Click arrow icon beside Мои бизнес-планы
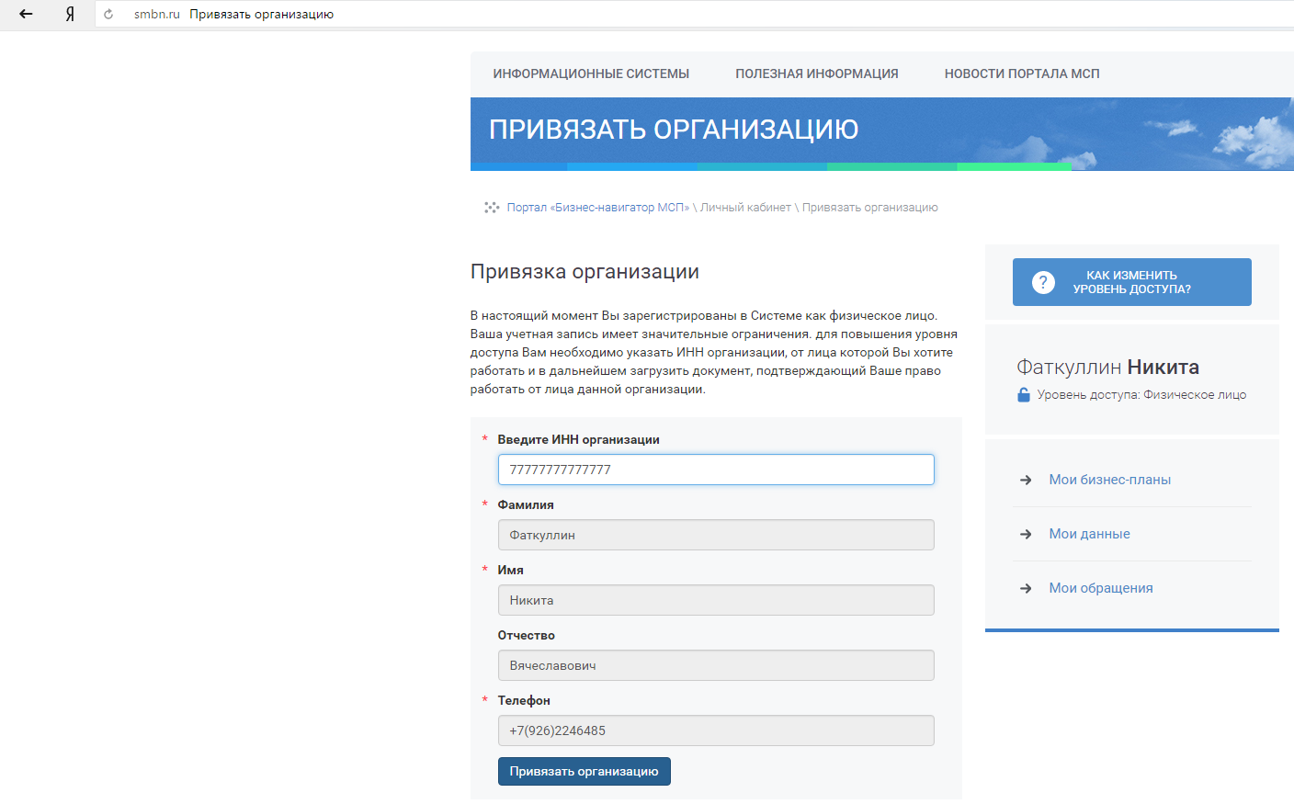 [1026, 480]
